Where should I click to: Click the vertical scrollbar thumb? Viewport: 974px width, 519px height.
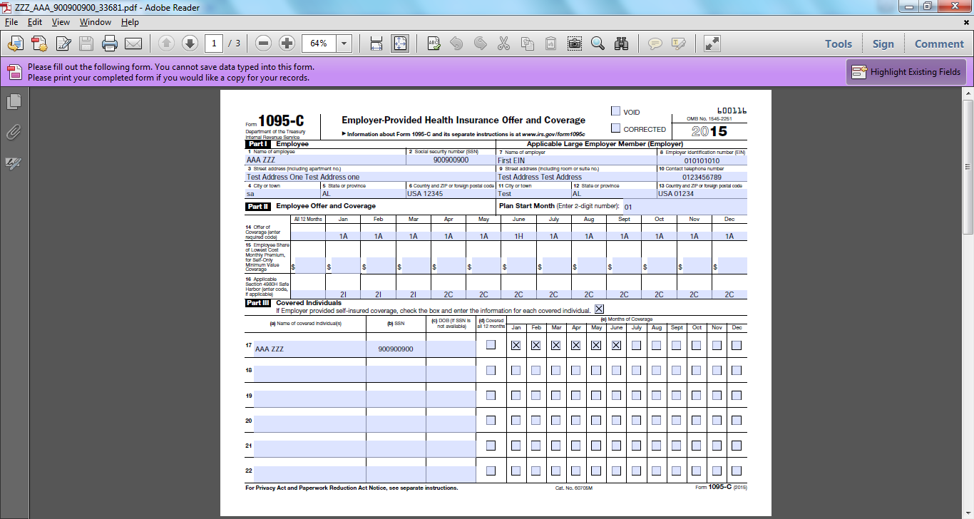click(x=968, y=165)
